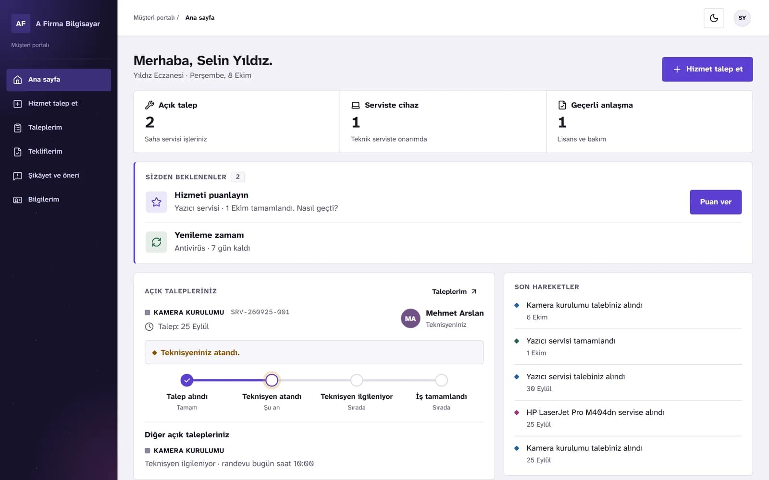Click the home icon beside Ana sayfa

pos(18,80)
